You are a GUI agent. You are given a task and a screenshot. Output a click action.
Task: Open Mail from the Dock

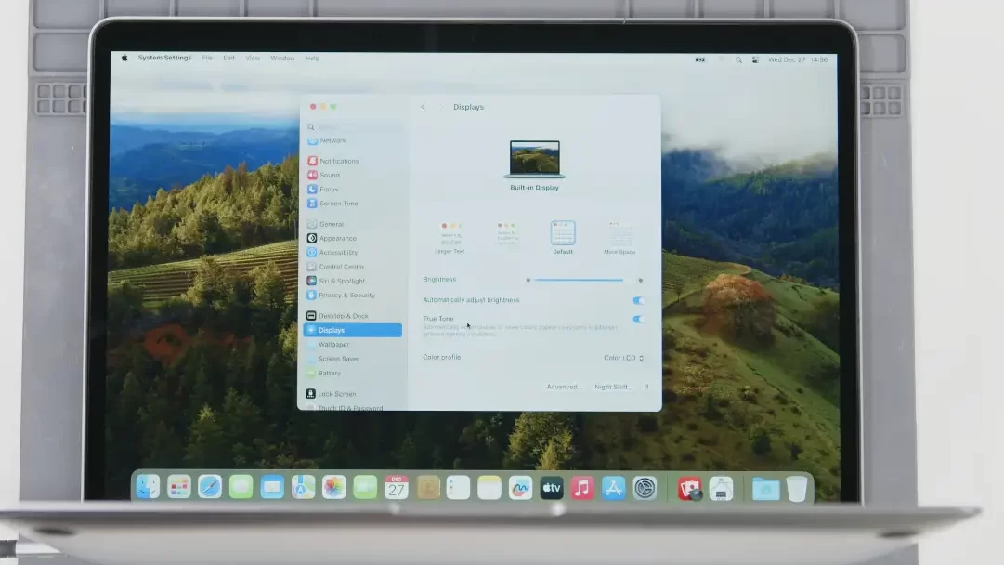pos(272,488)
